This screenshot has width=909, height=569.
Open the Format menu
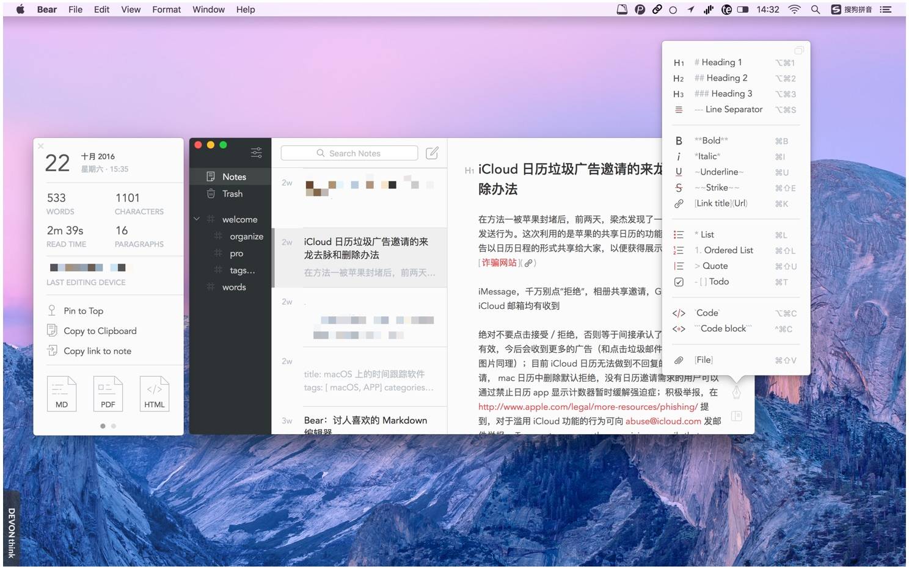pyautogui.click(x=166, y=9)
